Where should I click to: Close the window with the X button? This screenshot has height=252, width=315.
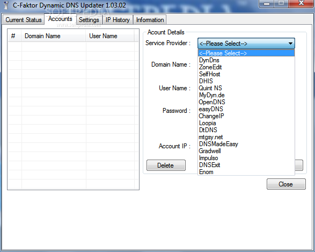[x=301, y=3]
